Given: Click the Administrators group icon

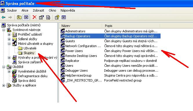Looking at the screenshot, I should tap(63, 31).
